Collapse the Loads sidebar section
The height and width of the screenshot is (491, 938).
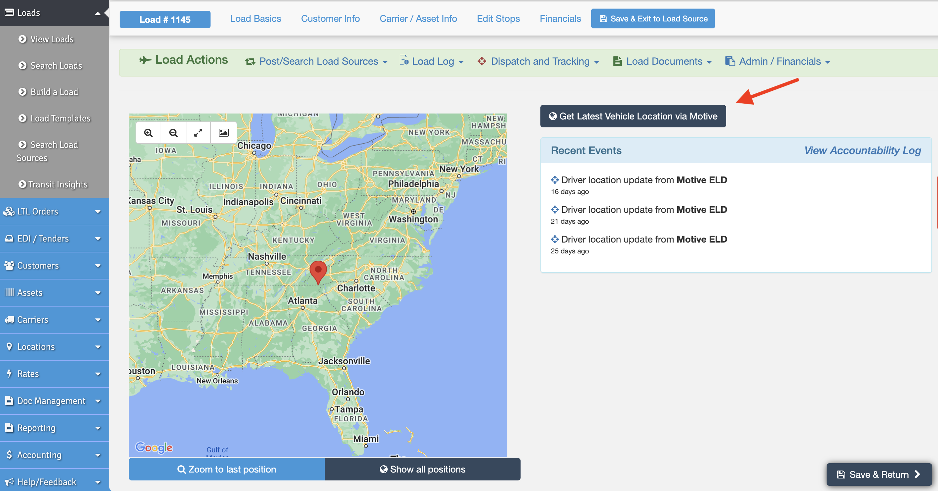click(x=98, y=14)
